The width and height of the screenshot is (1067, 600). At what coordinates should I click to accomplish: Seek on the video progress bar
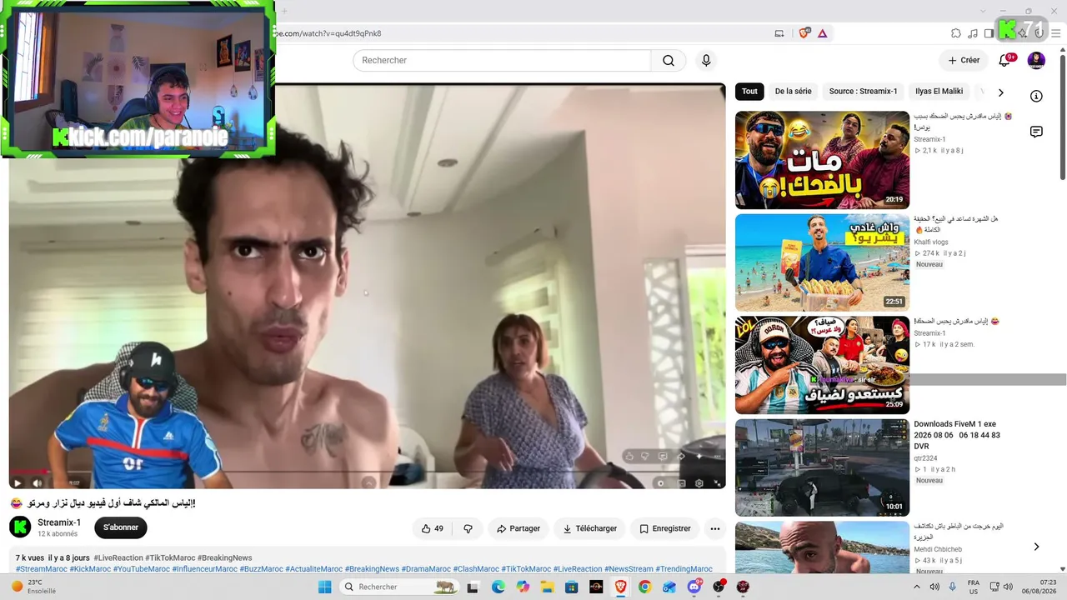(x=367, y=472)
